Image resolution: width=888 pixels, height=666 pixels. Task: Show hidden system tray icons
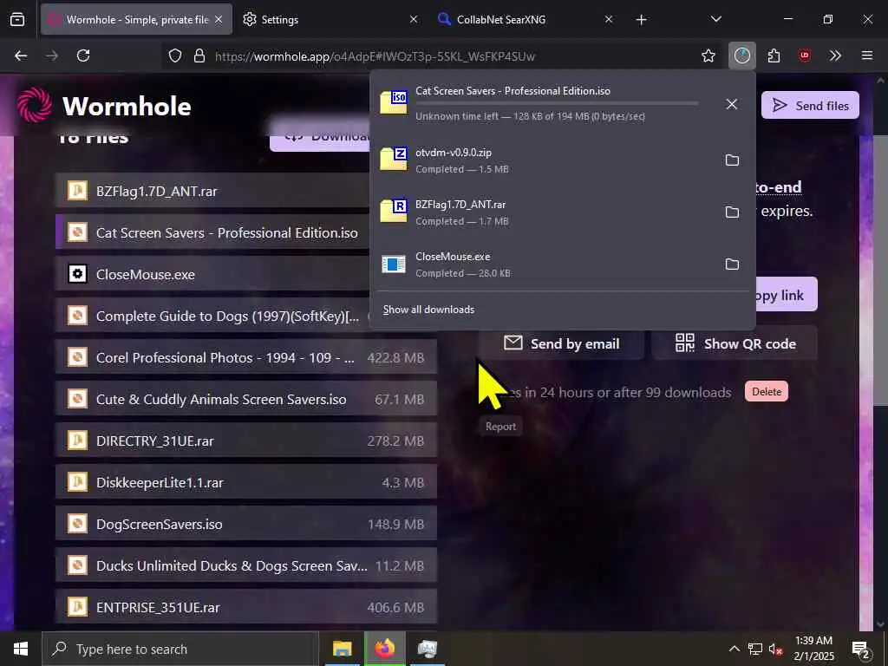(x=734, y=649)
